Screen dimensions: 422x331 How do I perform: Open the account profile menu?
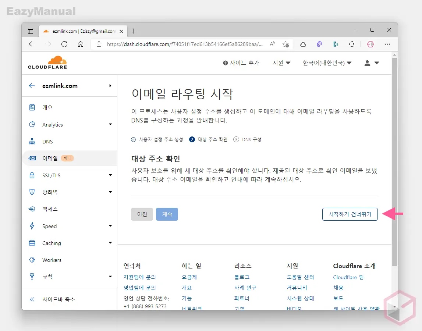click(373, 63)
